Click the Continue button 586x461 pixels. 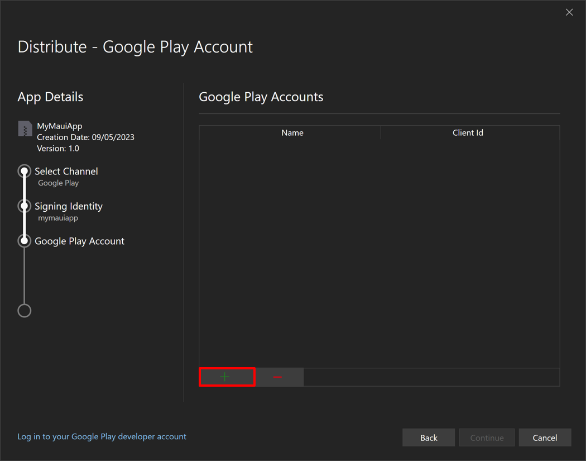click(487, 438)
